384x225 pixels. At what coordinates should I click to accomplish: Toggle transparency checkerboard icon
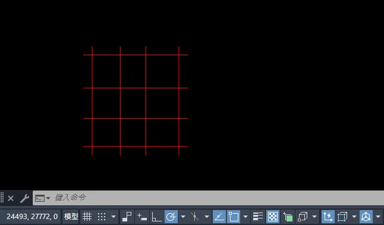[x=273, y=217]
